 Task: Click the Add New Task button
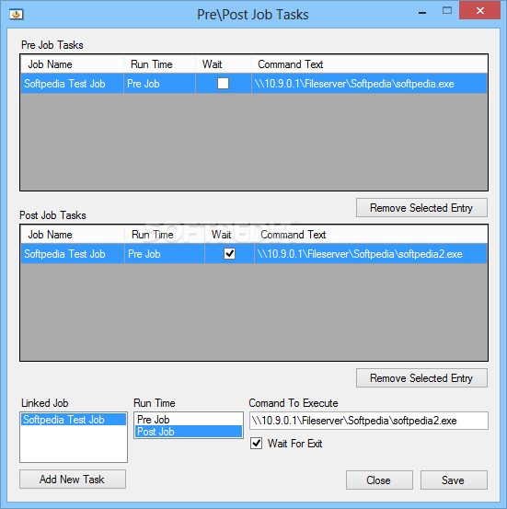(73, 480)
